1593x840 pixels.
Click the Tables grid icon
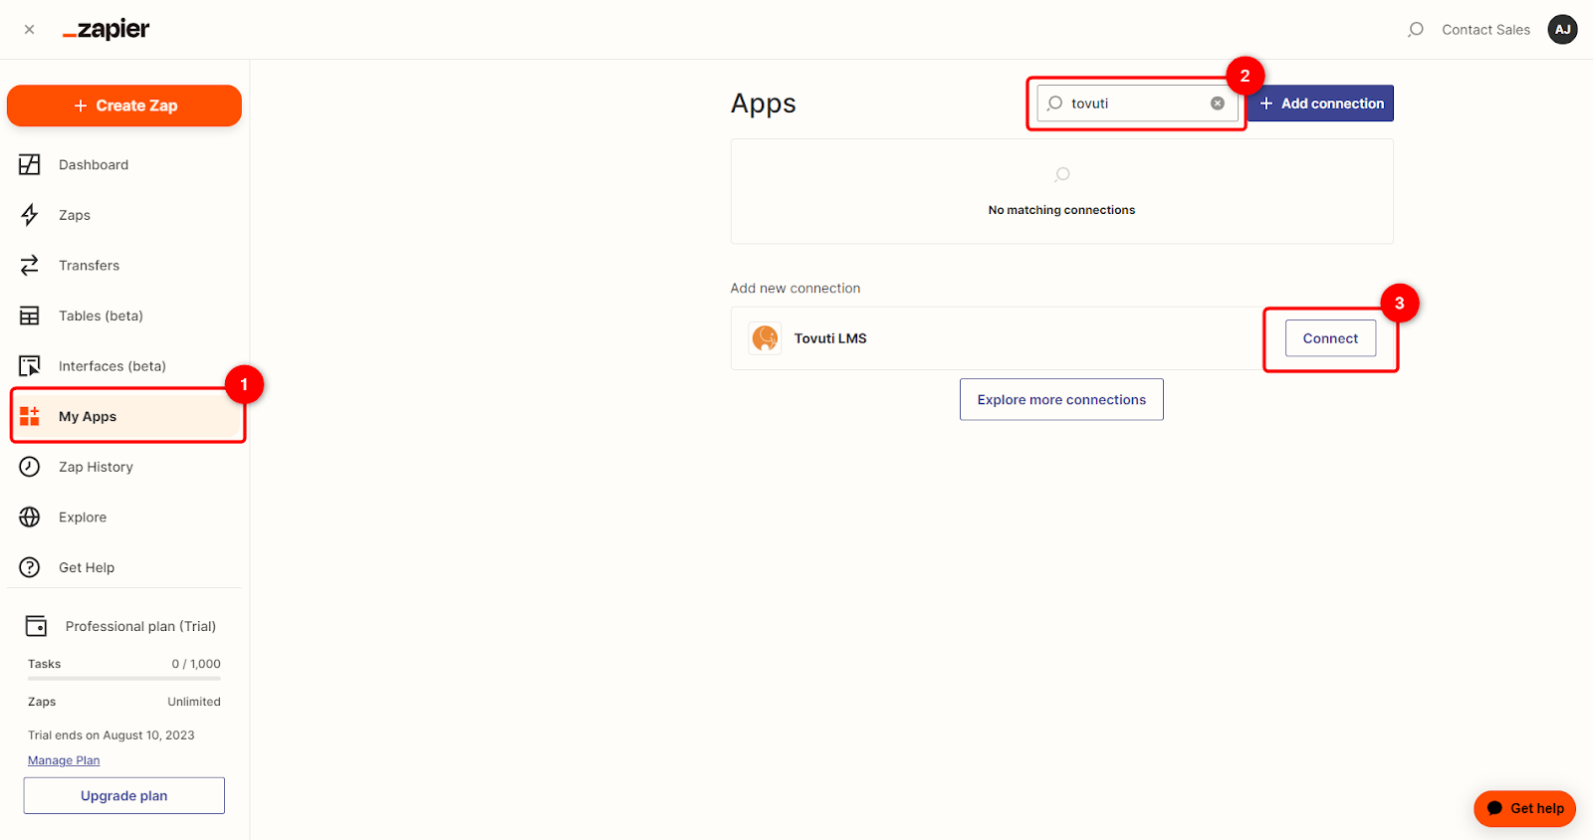coord(30,315)
